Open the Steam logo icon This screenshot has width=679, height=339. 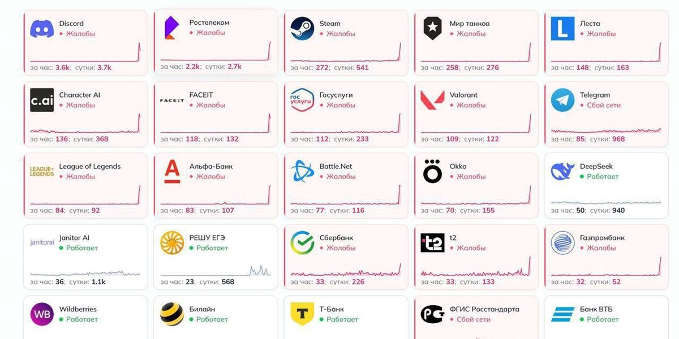point(302,29)
